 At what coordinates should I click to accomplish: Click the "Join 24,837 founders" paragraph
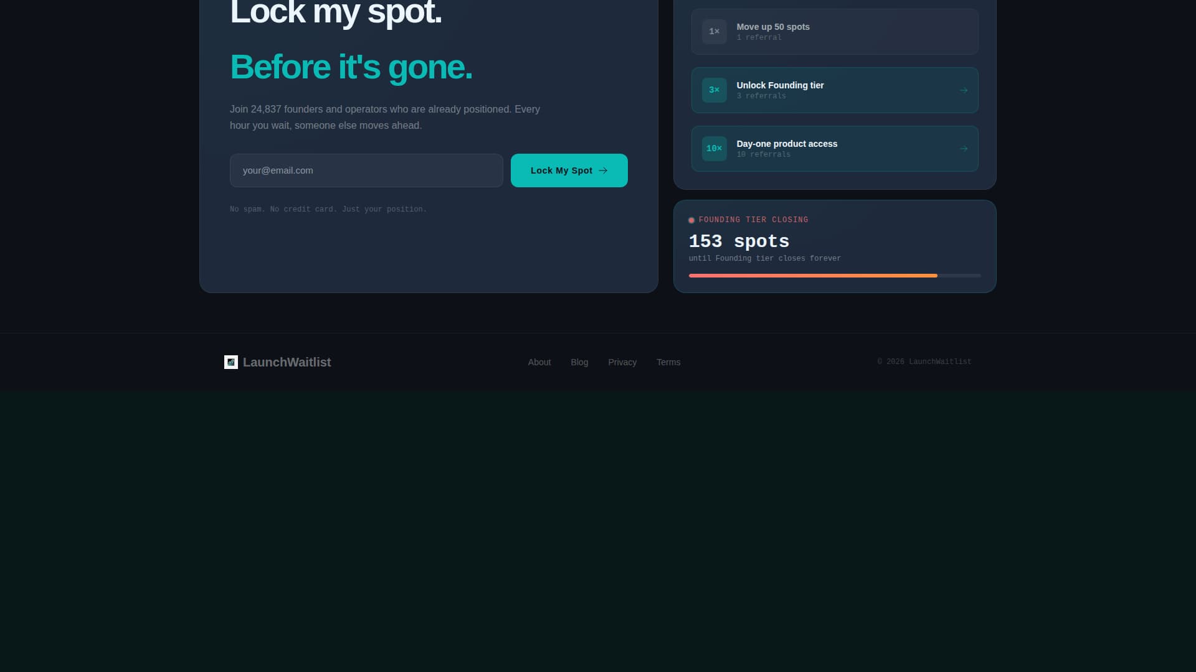click(385, 117)
